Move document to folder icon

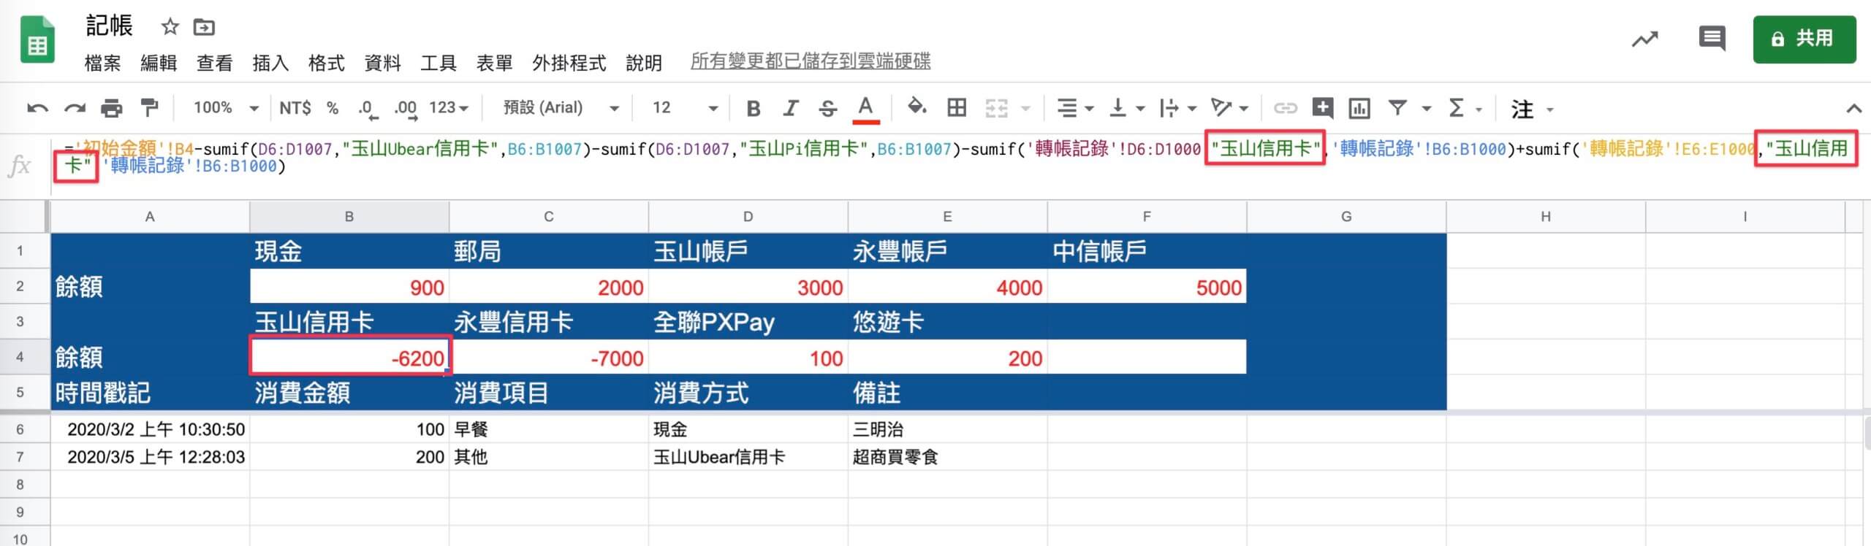click(x=204, y=28)
